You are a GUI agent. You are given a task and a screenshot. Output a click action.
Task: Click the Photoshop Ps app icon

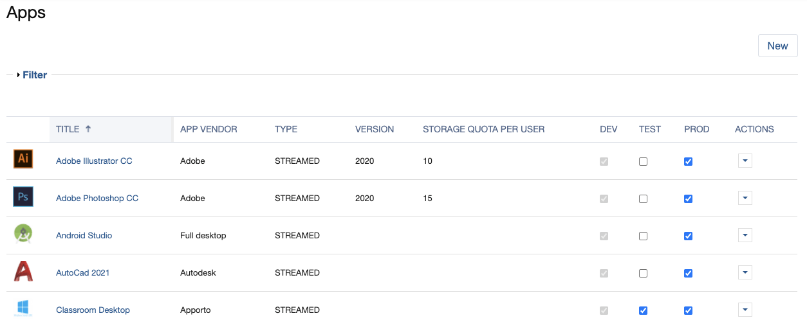tap(23, 197)
